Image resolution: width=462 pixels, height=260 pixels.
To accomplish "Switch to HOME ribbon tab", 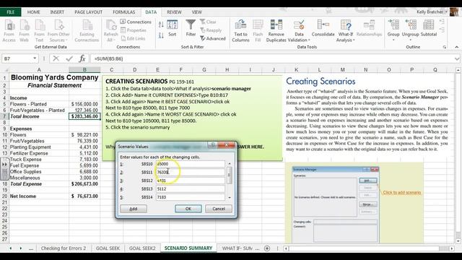I will point(34,12).
